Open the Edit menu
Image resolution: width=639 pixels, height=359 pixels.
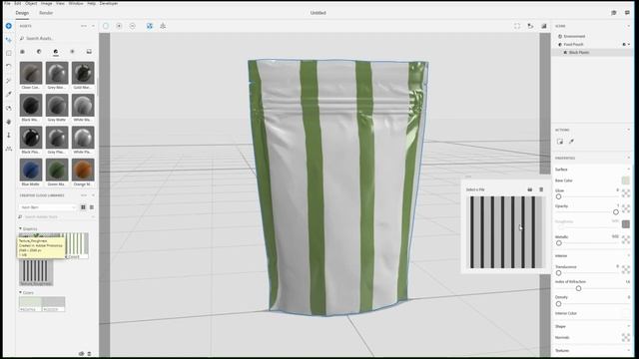[18, 3]
